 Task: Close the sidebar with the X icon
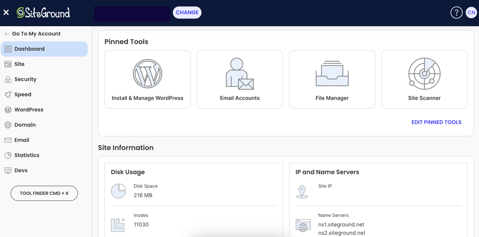click(x=6, y=13)
